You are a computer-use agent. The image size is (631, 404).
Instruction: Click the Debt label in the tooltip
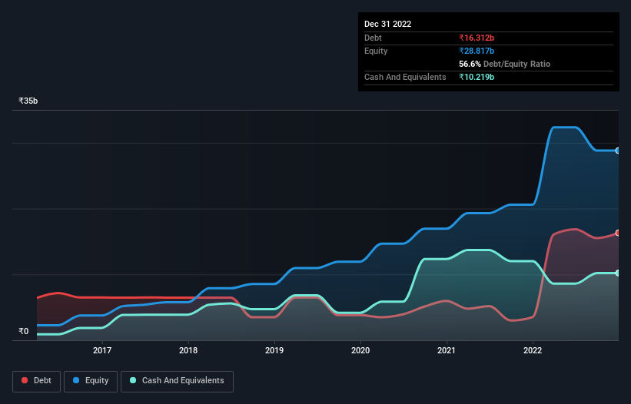click(373, 38)
